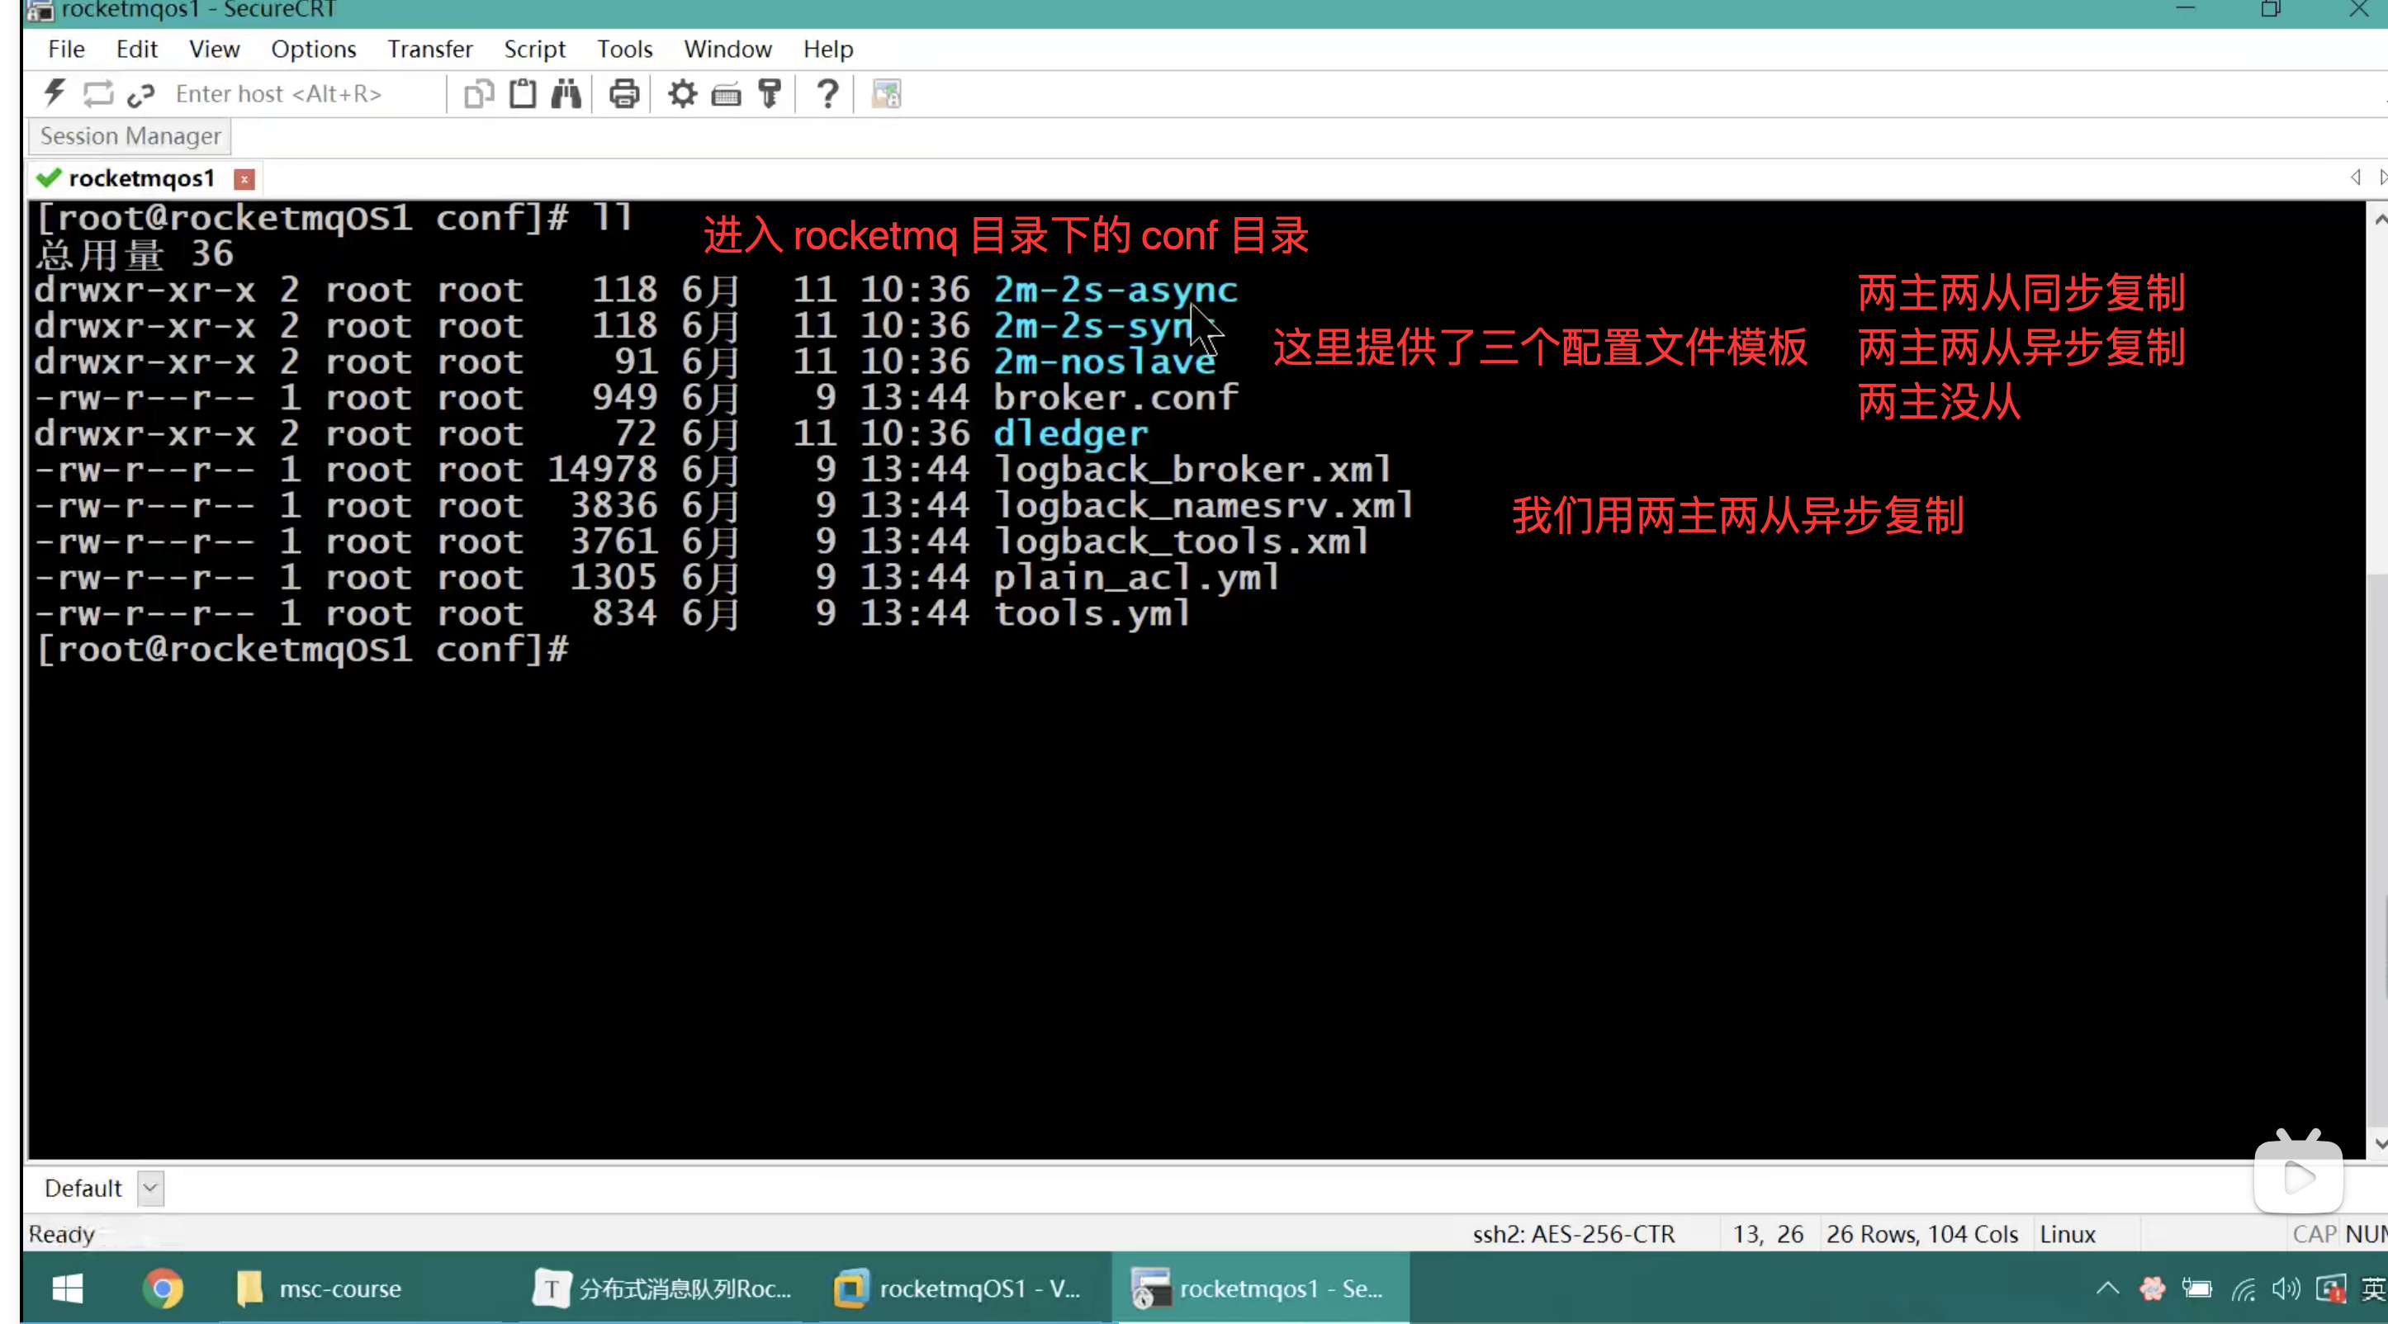Open Chrome from the taskbar
2388x1324 pixels.
click(x=163, y=1288)
